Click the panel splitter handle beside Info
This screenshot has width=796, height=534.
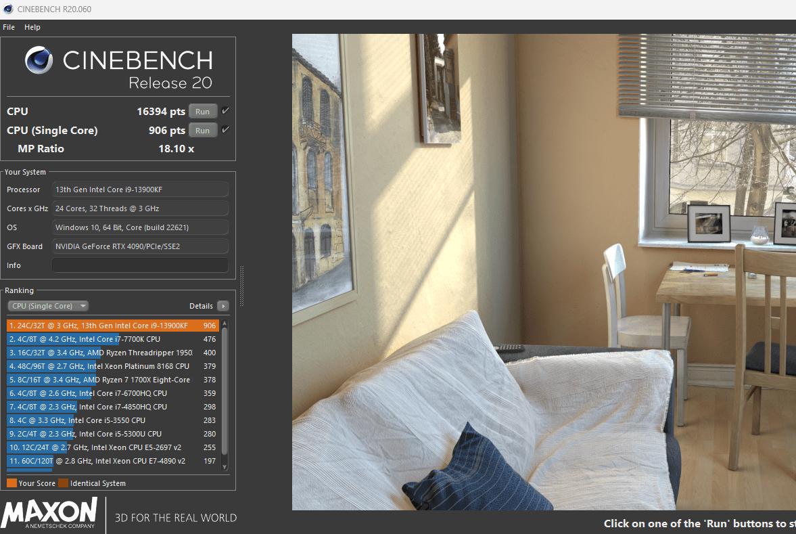241,286
